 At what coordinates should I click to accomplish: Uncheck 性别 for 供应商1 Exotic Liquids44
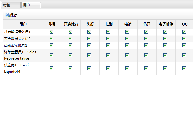pyautogui.click(x=108, y=68)
